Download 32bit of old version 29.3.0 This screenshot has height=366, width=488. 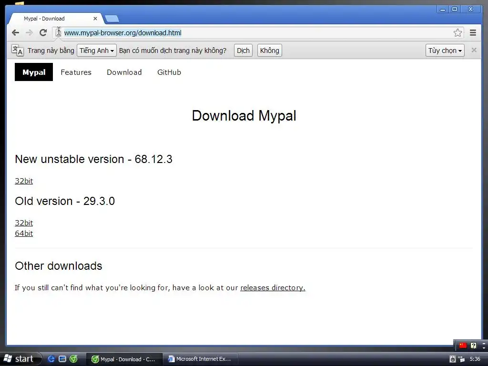click(x=24, y=223)
